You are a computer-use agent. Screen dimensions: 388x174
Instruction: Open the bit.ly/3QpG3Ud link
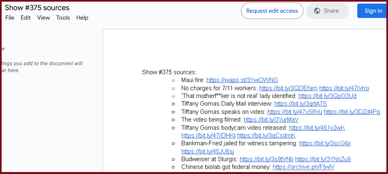[327, 96]
